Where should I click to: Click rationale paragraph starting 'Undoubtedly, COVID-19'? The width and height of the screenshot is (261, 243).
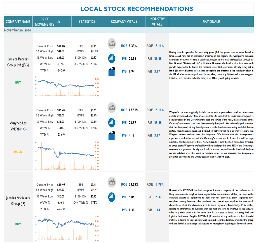click(x=211, y=207)
